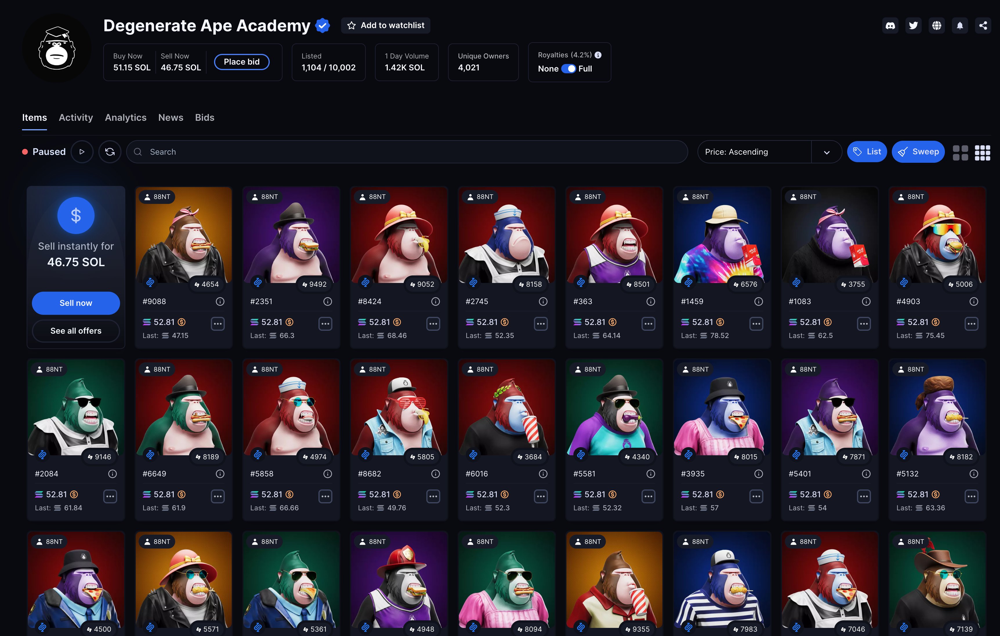This screenshot has width=1000, height=636.
Task: Open more options menu for ape #4903
Action: pyautogui.click(x=971, y=324)
